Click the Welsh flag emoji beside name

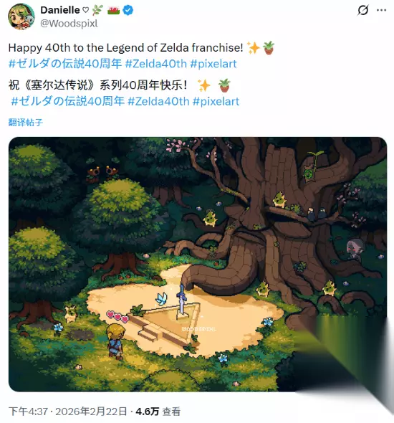[113, 10]
